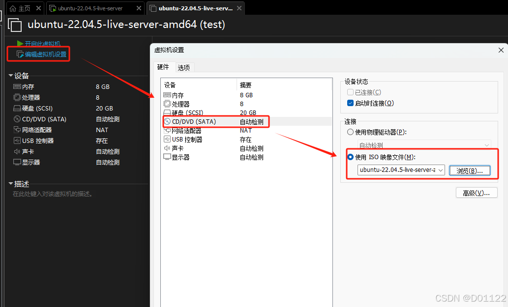Select 显示器 row in settings device list
The height and width of the screenshot is (307, 508).
247,157
